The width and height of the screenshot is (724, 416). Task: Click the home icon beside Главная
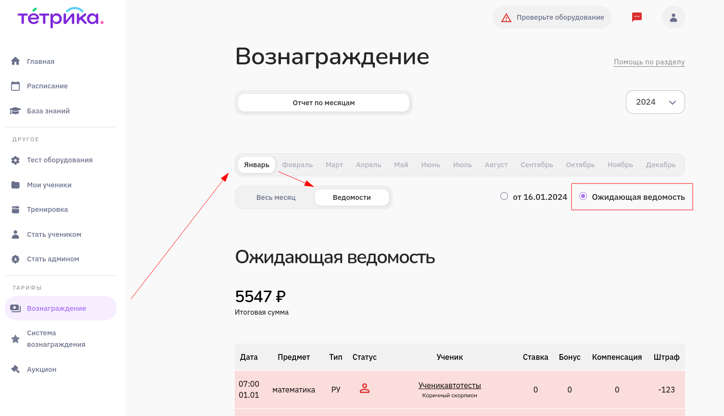click(x=15, y=61)
